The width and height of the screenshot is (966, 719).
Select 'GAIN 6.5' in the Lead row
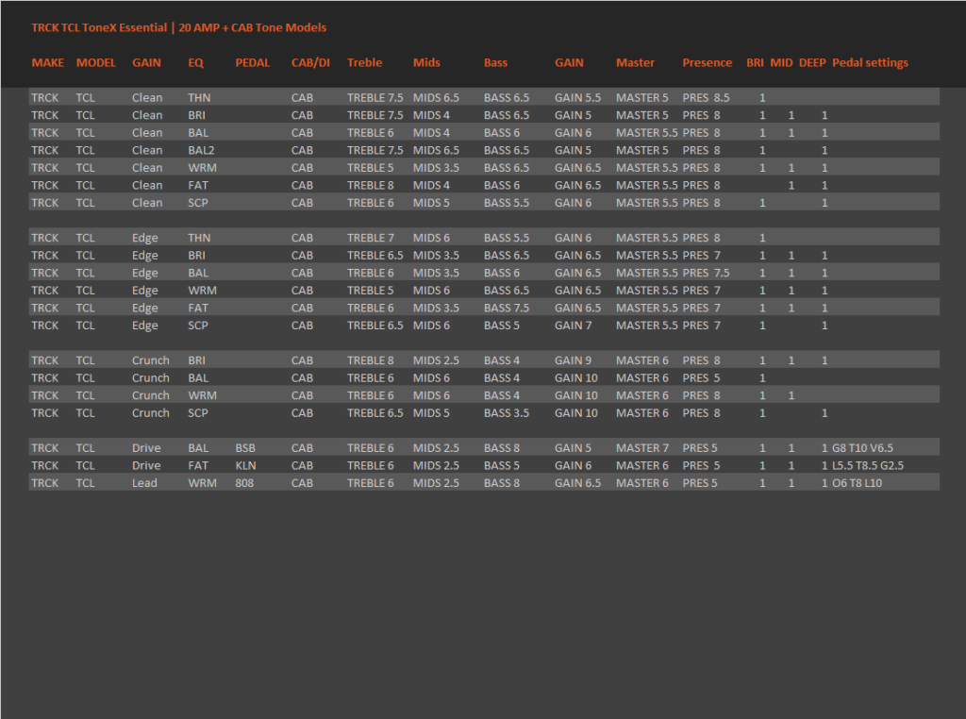click(x=578, y=483)
